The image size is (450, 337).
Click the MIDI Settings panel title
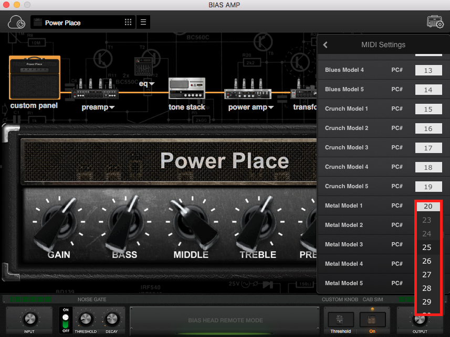tap(383, 45)
